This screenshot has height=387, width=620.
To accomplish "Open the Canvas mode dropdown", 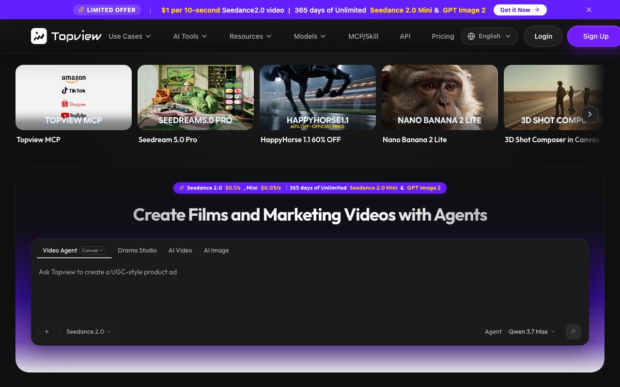I will pyautogui.click(x=93, y=251).
